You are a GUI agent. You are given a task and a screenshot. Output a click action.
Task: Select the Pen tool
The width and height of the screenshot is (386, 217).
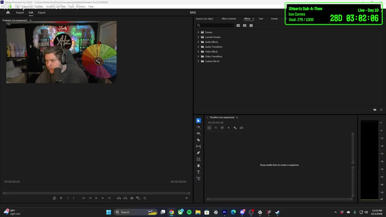[x=198, y=153]
